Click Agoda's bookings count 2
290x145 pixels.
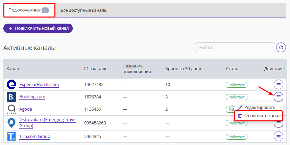(166, 109)
